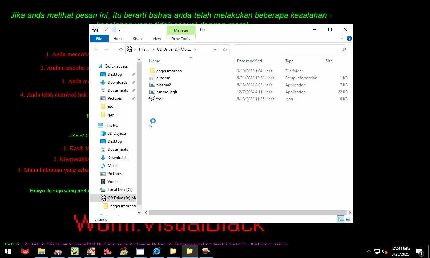Click inside the search box
The image size is (430, 258).
click(x=288, y=49)
